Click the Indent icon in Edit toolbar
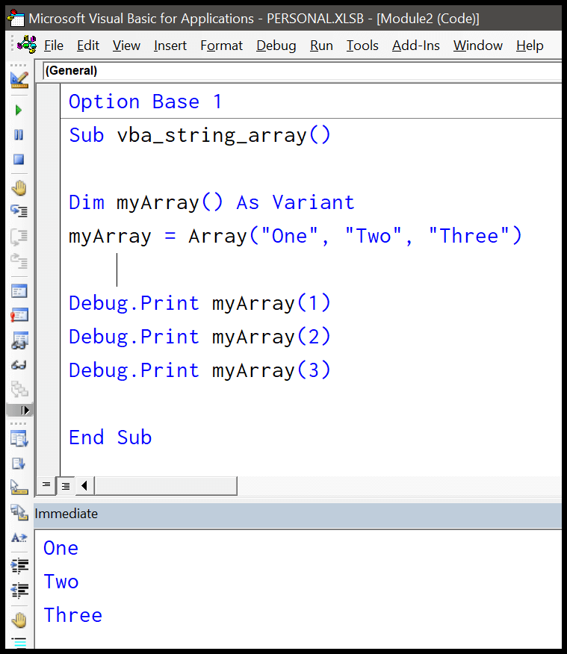Viewport: 567px width, 654px height. (19, 565)
